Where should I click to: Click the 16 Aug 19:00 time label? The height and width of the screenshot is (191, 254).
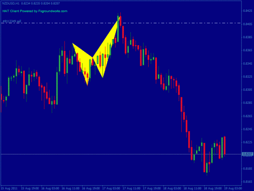(91, 188)
